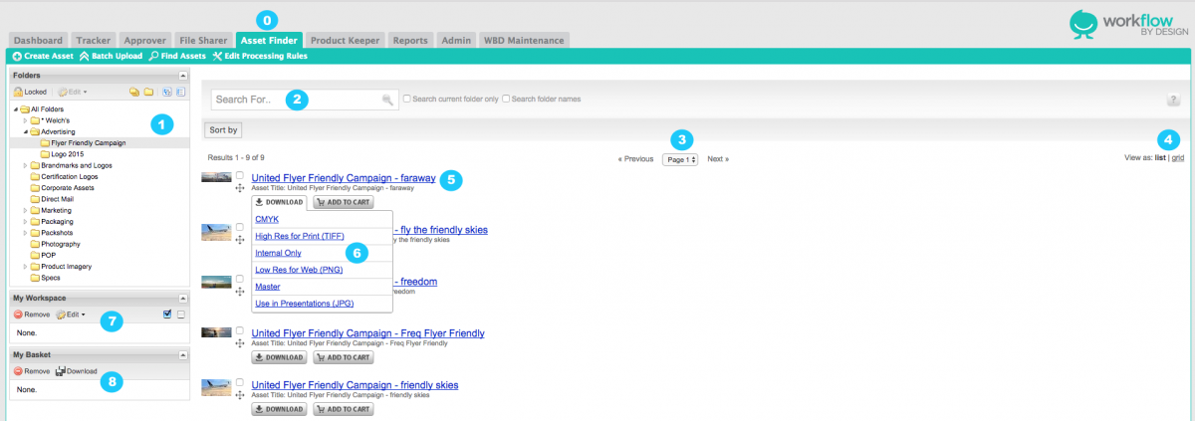The height and width of the screenshot is (421, 1195).
Task: Select the Flyer Friendly Campaign folder
Action: point(88,142)
